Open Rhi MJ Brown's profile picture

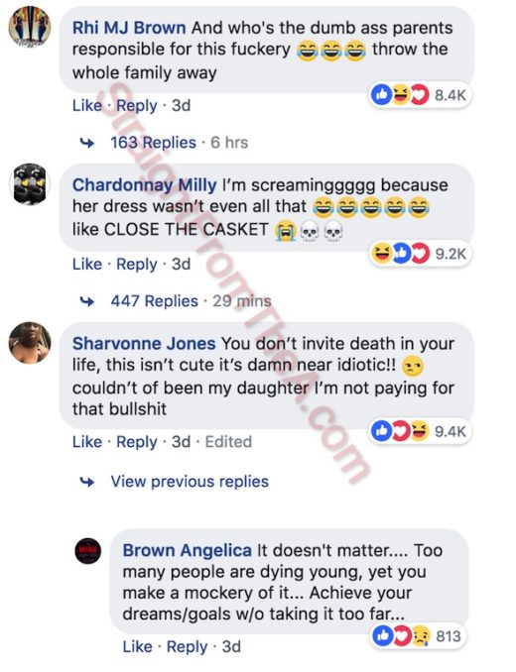(30, 27)
